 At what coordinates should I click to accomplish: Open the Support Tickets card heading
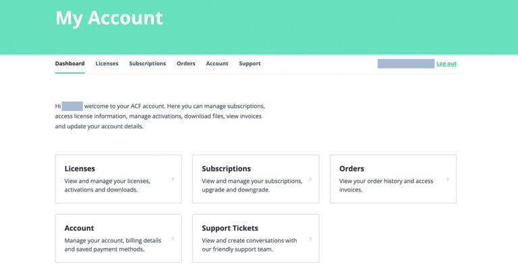[230, 228]
